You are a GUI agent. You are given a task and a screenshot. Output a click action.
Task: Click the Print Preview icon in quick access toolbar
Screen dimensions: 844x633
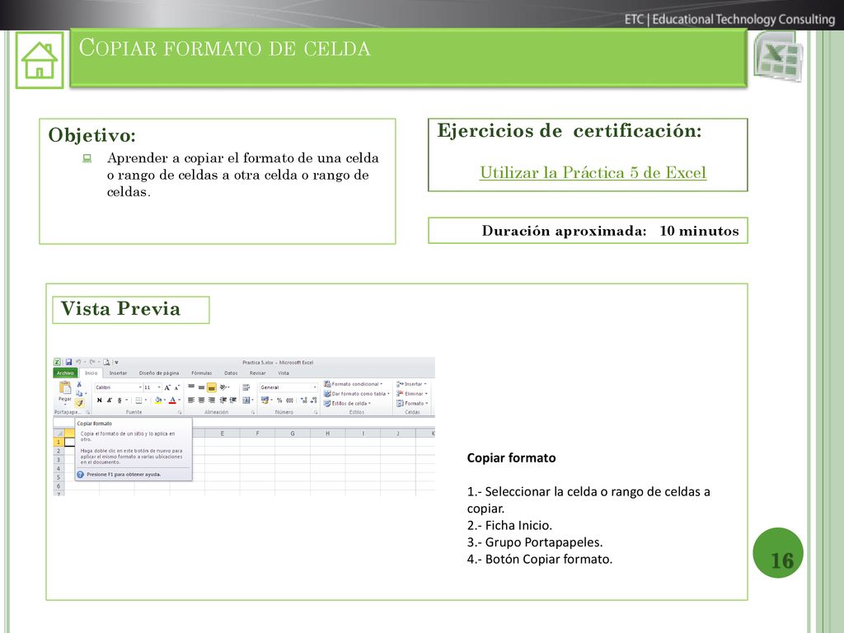106,363
